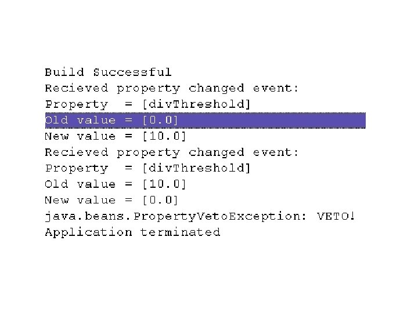This screenshot has height=313, width=418.
Task: Click the [10.0] value after "New value"
Action: (x=164, y=136)
